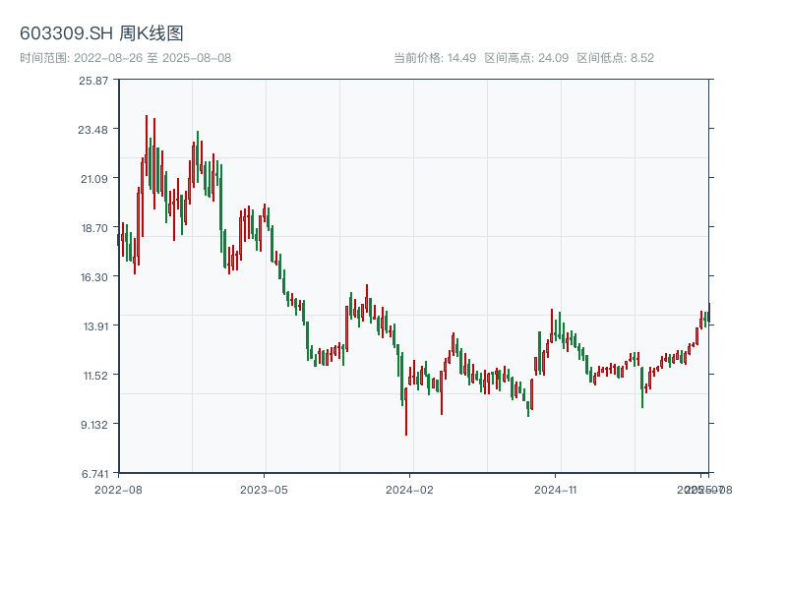The image size is (787, 590).
Task: Click the last candlestick at chart's right edge
Action: 707,314
